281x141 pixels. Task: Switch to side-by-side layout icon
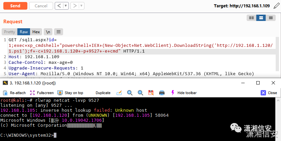(x=252, y=18)
